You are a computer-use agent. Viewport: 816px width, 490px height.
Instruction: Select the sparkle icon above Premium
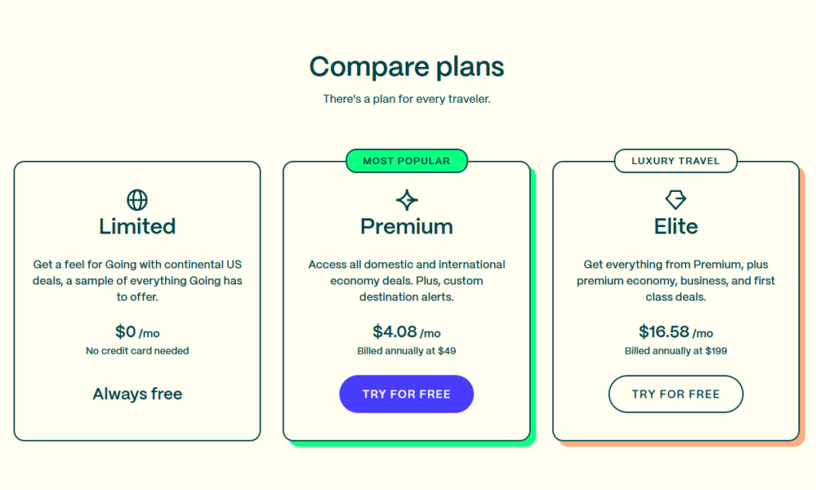[406, 199]
